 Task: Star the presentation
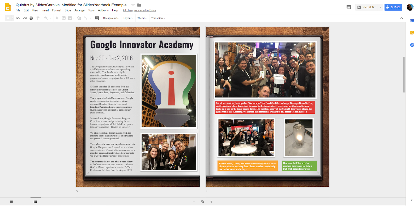click(133, 5)
